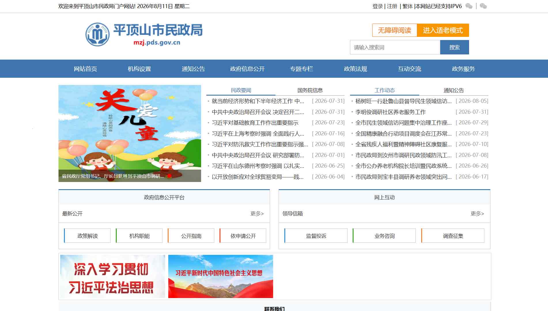Open 政务服务 navigation item

click(463, 69)
